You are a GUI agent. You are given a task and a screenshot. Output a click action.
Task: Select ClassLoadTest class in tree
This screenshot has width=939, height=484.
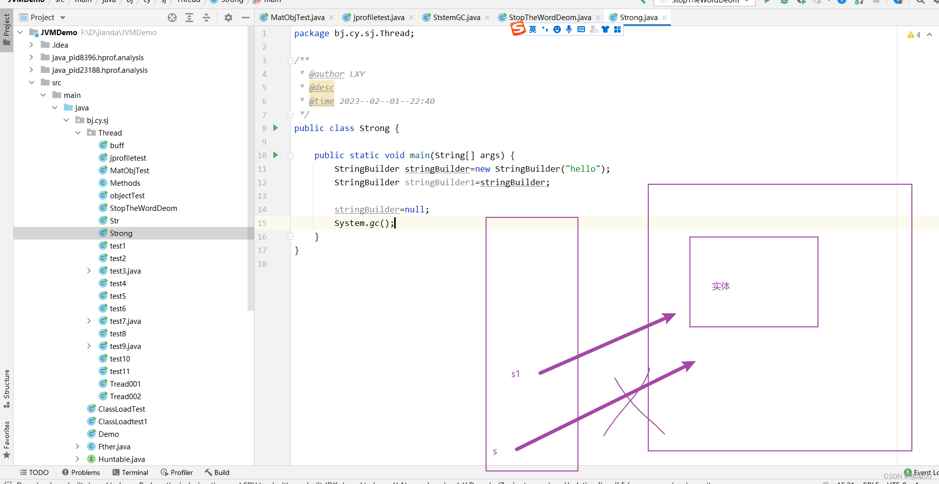coord(122,409)
